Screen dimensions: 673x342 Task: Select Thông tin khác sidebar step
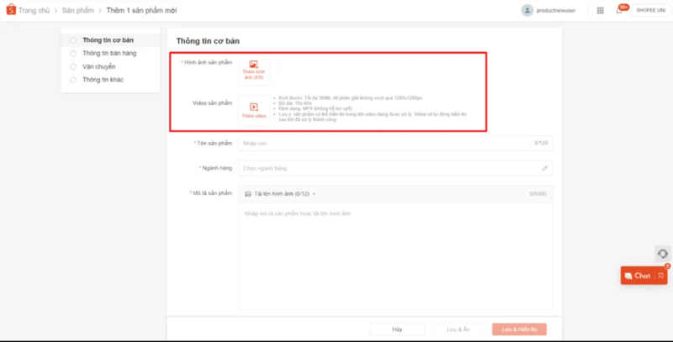tap(103, 80)
